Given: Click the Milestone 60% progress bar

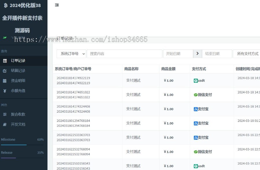Looking at the screenshot, I should [22, 145].
